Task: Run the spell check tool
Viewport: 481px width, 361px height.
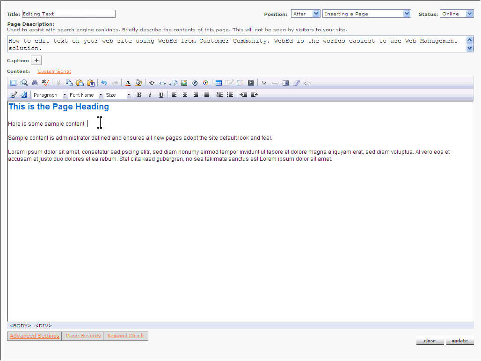Action: 45,83
